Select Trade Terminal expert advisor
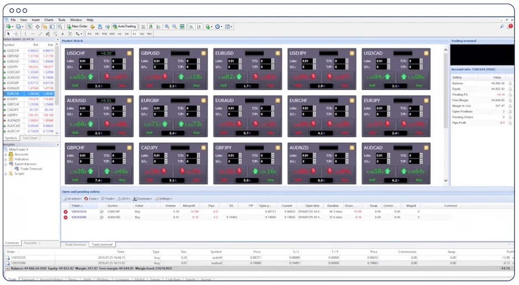Viewport: 519px width, 285px height. tap(31, 169)
